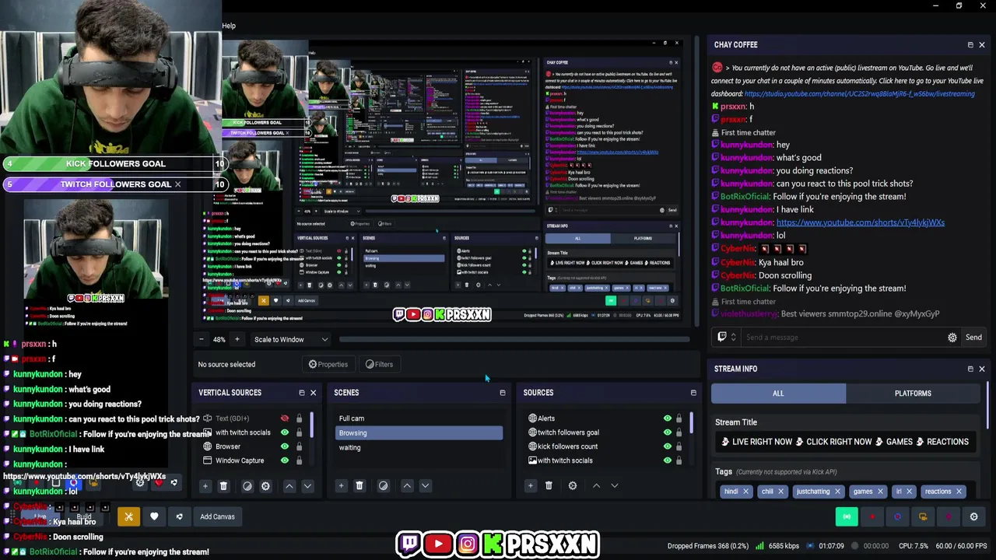The height and width of the screenshot is (560, 996).
Task: Delete source with Sources panel trash icon
Action: coord(549,486)
